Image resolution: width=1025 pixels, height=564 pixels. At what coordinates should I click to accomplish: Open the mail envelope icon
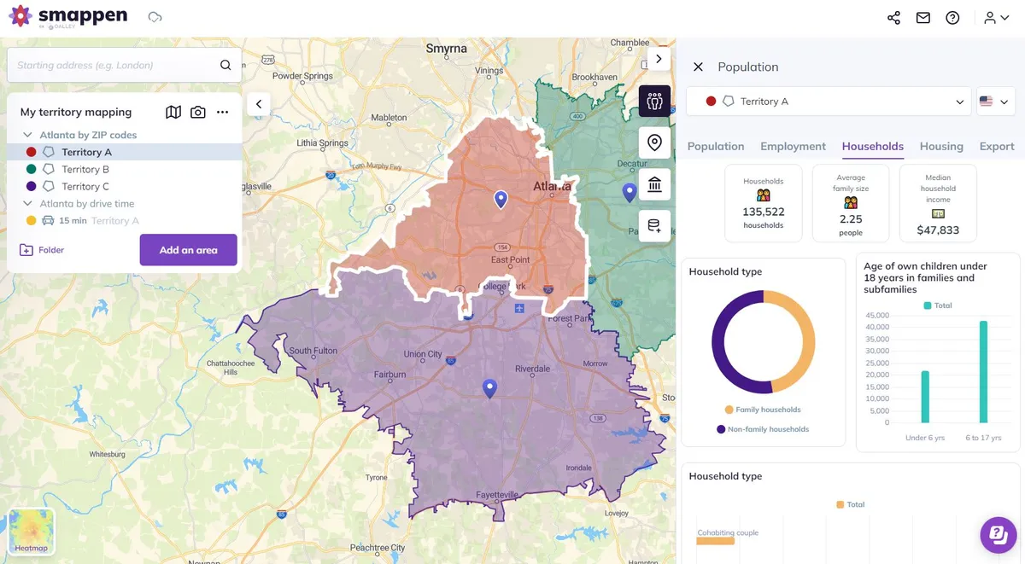(923, 18)
